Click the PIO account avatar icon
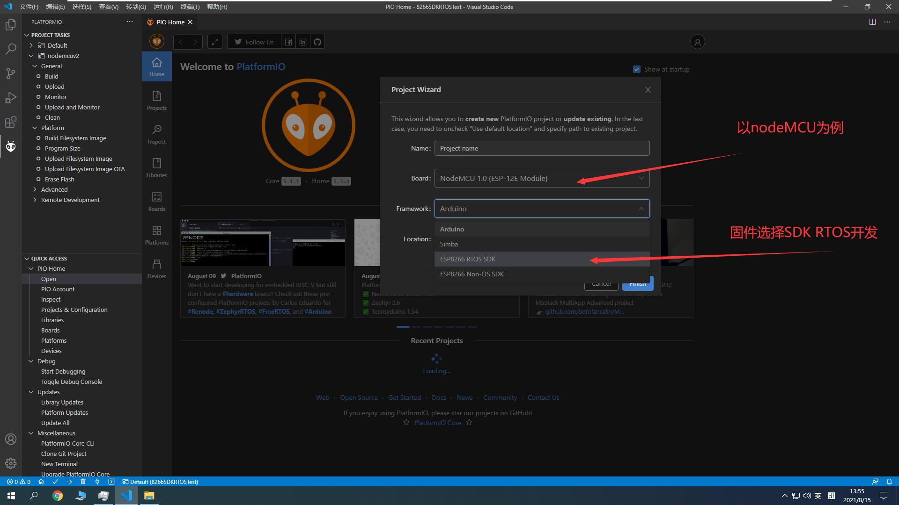Viewport: 899px width, 505px height. point(697,42)
